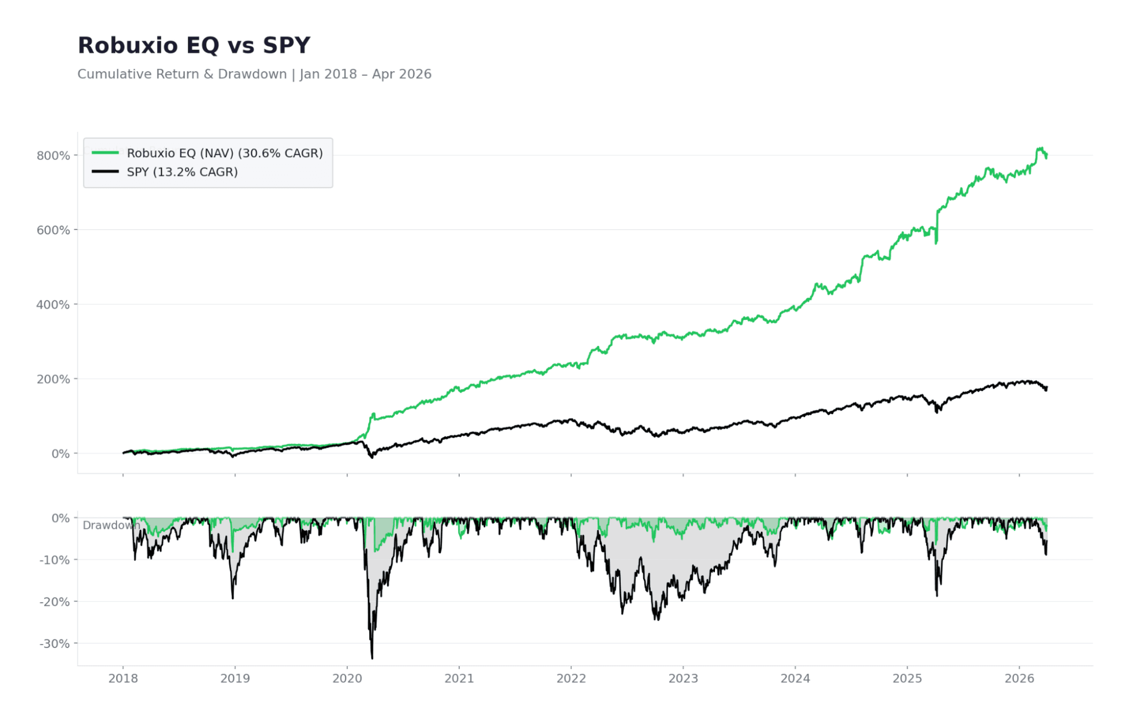Screen dimensions: 1129x721
Task: Select the 'SPY (13.2% CAGR)' legend label
Action: pos(182,172)
